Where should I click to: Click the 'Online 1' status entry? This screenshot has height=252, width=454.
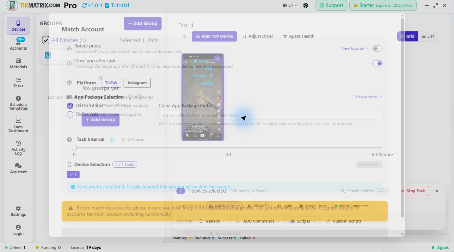(x=15, y=248)
